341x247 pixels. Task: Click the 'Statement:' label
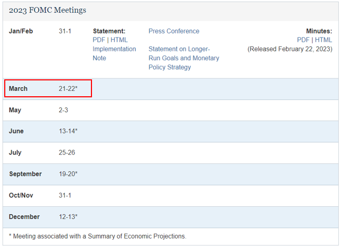(109, 31)
